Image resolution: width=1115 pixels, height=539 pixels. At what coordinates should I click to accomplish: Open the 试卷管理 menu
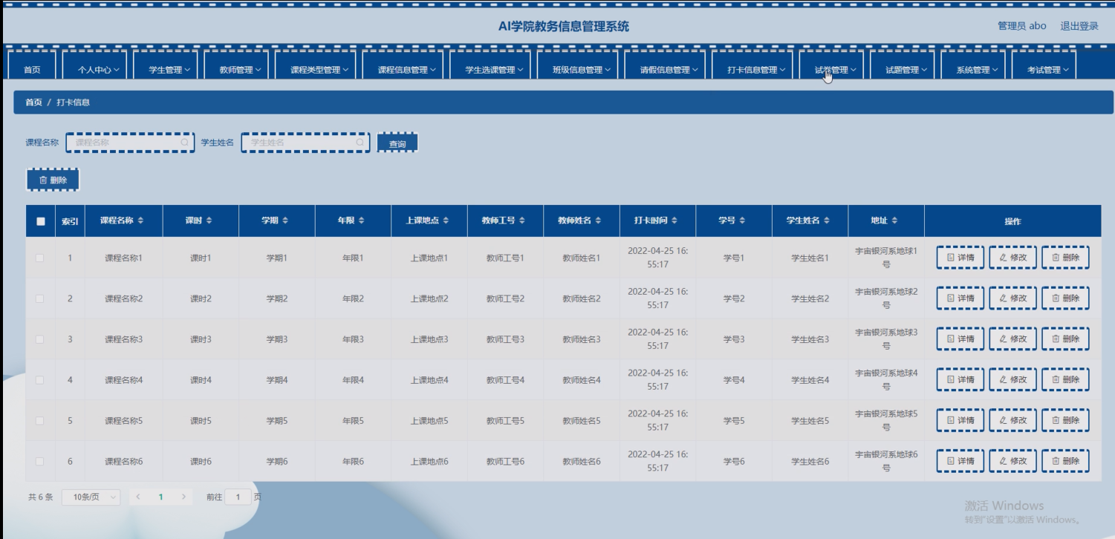click(832, 66)
